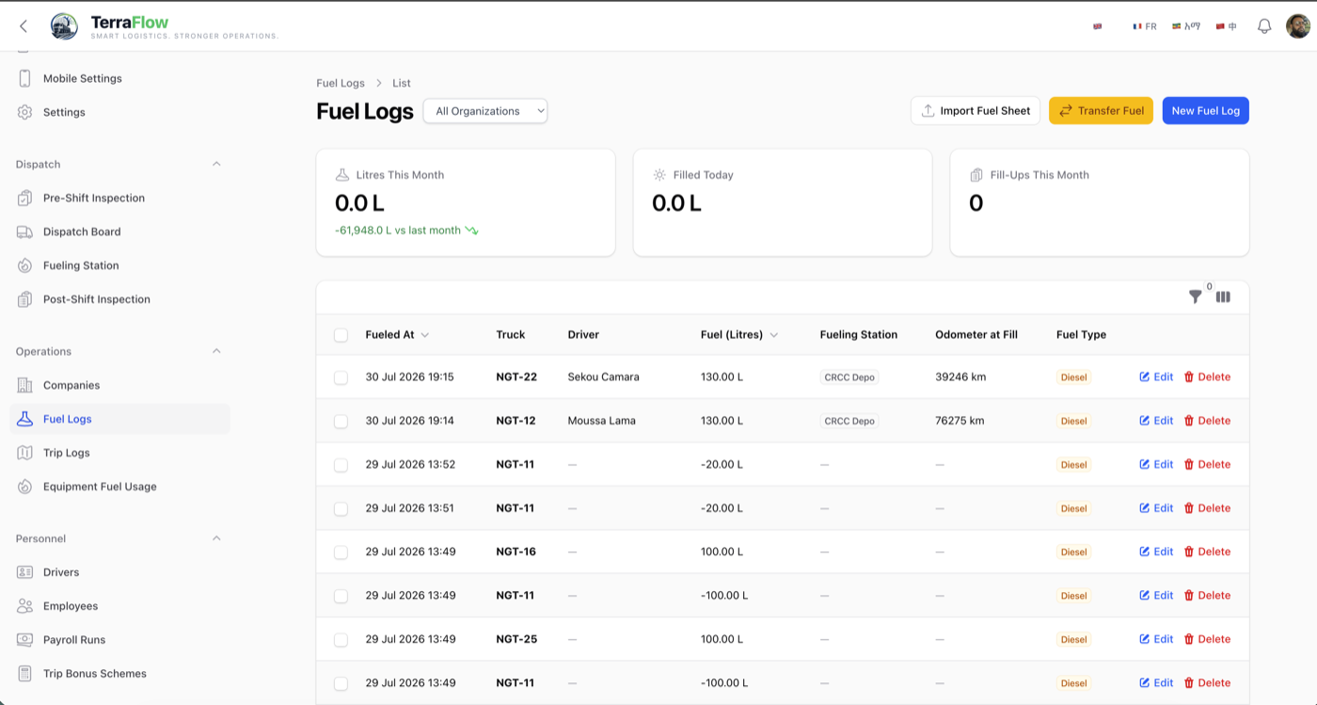
Task: Check the 29 Jul 13:51 NGT-11 row
Action: [341, 508]
